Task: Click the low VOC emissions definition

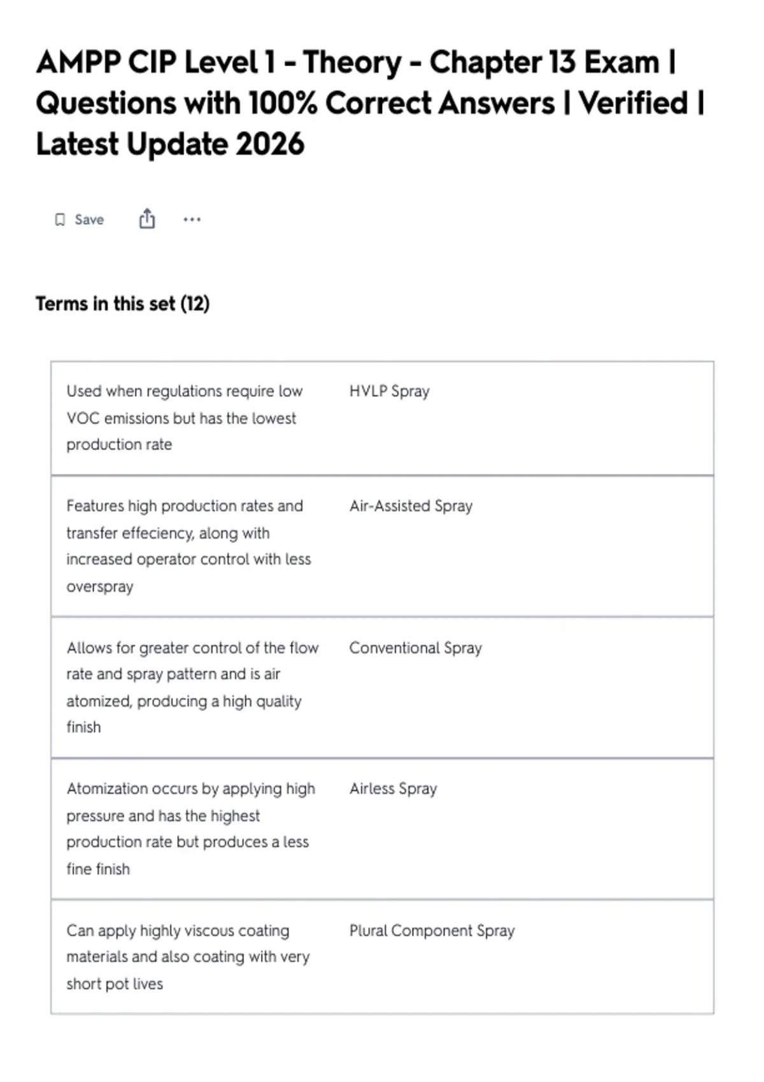Action: point(184,418)
